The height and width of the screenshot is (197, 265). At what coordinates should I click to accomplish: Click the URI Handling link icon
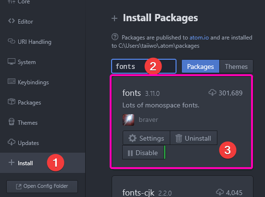(x=12, y=41)
